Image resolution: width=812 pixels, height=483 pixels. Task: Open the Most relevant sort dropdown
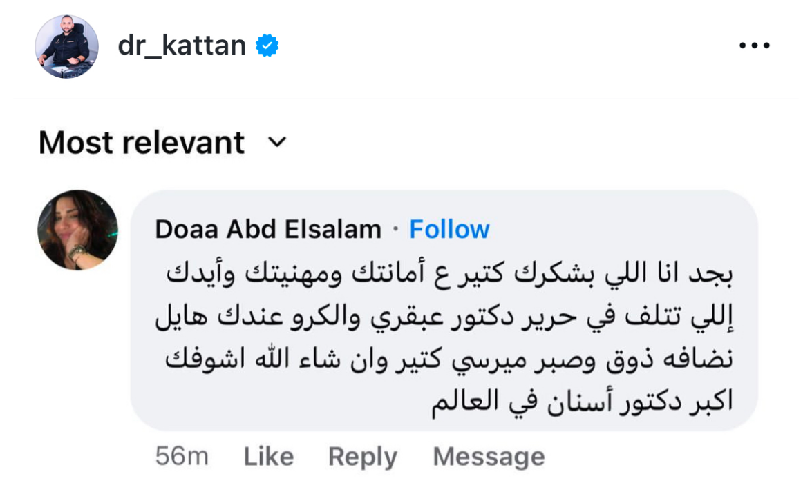point(142,143)
